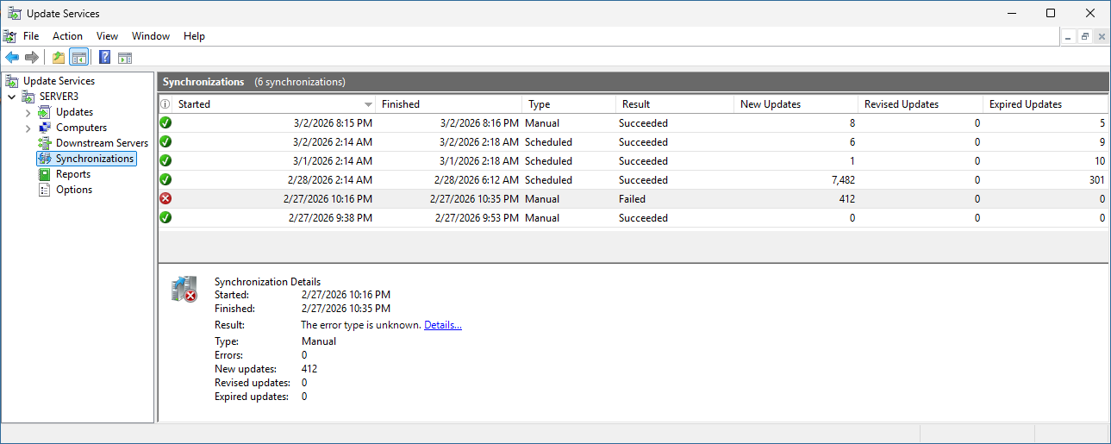The width and height of the screenshot is (1111, 444).
Task: Click the gray Forward arrow in toolbar
Action: tap(32, 58)
